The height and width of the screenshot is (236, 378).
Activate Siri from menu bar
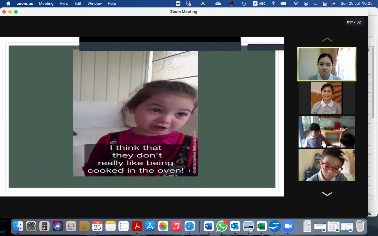(x=334, y=4)
